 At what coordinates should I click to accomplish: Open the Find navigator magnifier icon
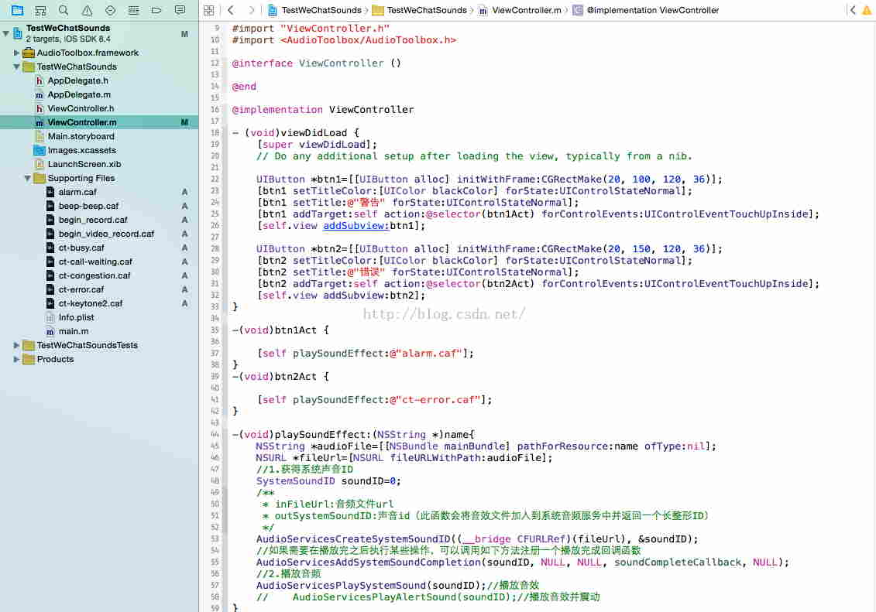(64, 10)
